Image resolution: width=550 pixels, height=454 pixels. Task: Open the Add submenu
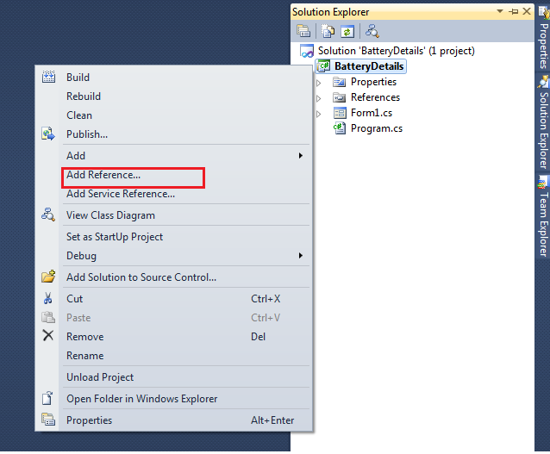click(76, 156)
